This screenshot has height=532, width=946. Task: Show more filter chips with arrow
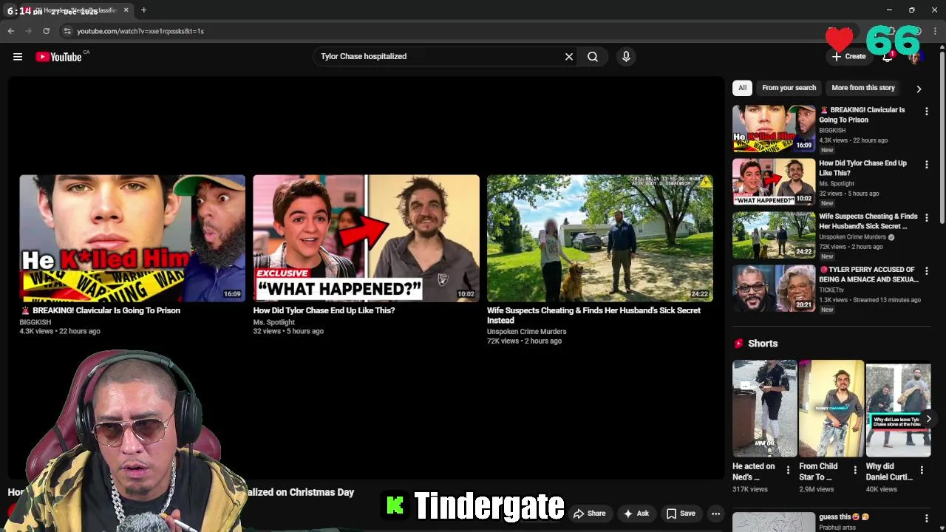click(919, 89)
